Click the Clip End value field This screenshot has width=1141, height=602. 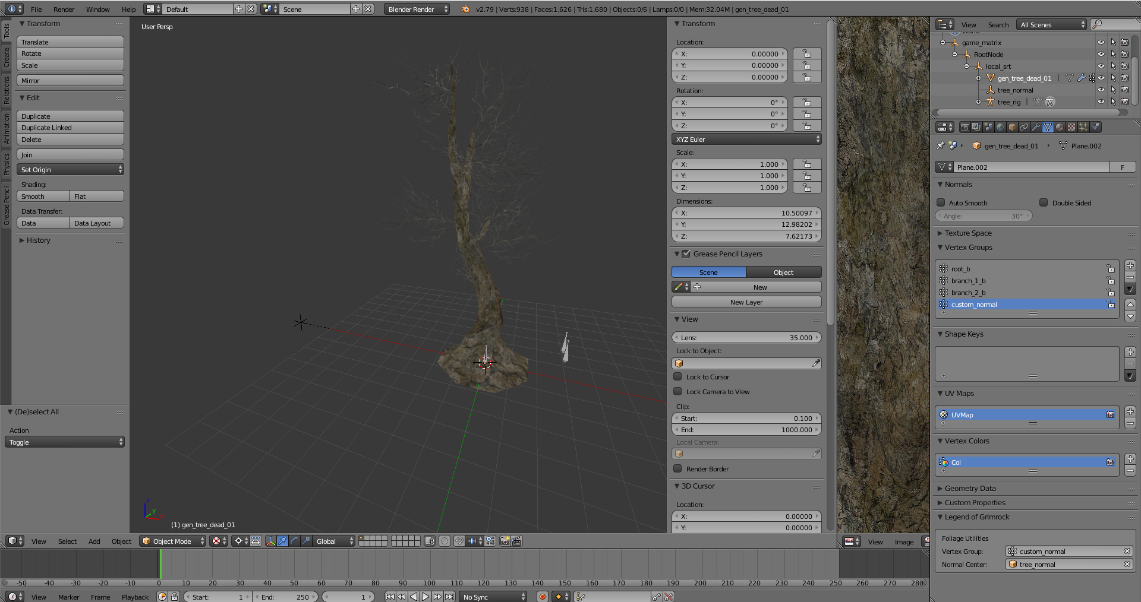tap(746, 429)
